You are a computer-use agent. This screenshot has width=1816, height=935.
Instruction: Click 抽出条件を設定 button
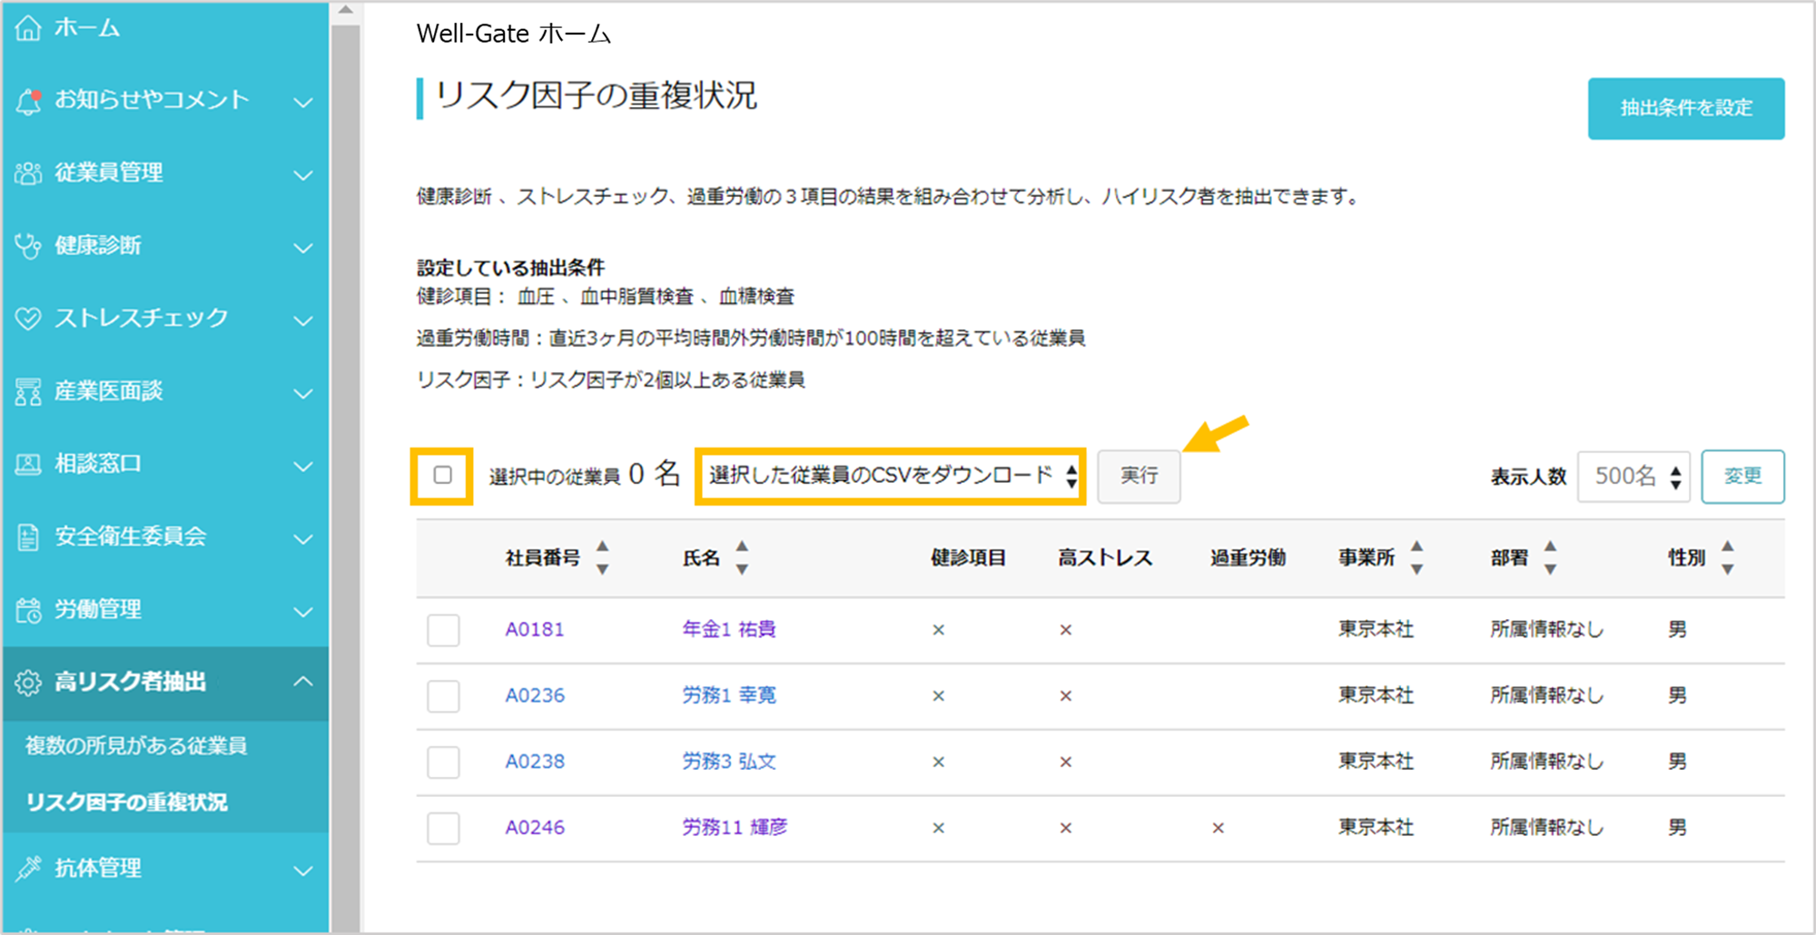(x=1686, y=108)
